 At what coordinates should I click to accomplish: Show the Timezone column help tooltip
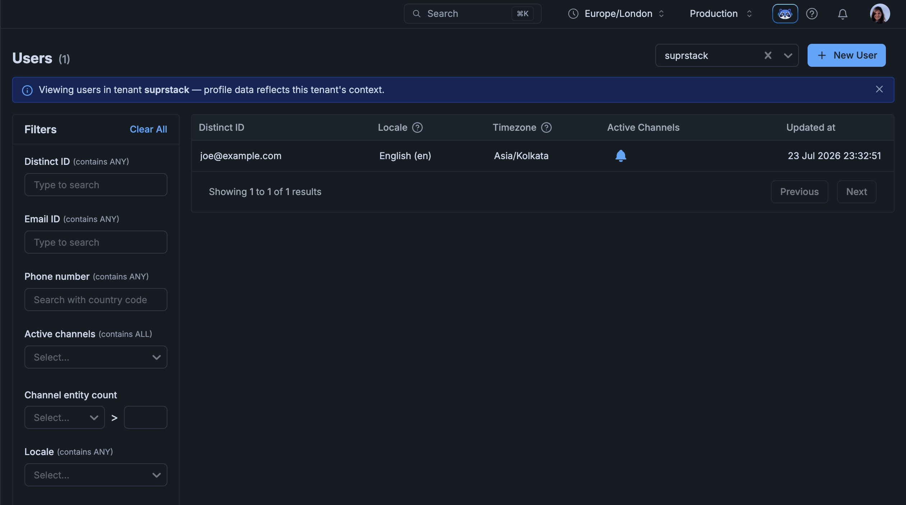tap(546, 128)
